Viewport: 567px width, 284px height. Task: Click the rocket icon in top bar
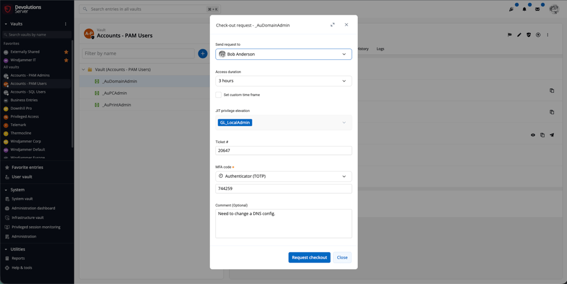511,10
